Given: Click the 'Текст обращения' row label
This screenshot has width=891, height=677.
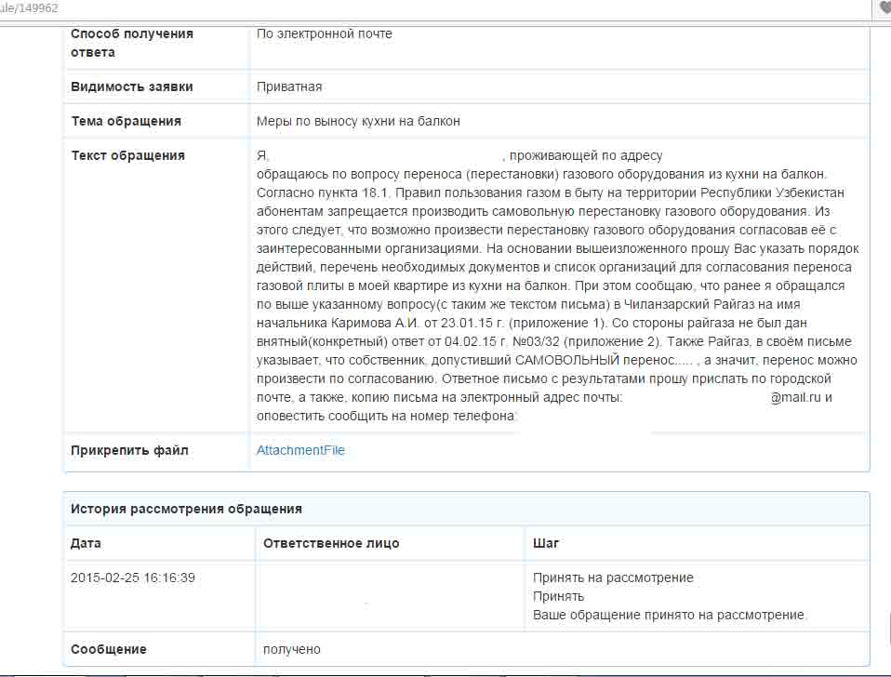Looking at the screenshot, I should tap(128, 155).
